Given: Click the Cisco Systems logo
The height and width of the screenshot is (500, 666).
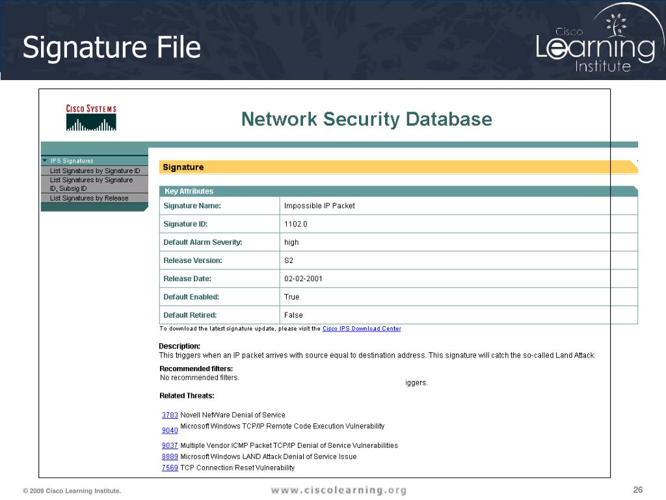Looking at the screenshot, I should (91, 117).
